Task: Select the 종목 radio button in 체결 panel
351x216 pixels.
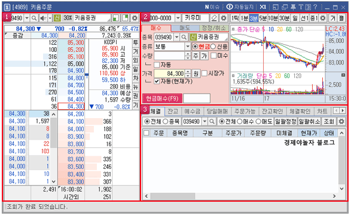Action: pyautogui.click(x=166, y=122)
